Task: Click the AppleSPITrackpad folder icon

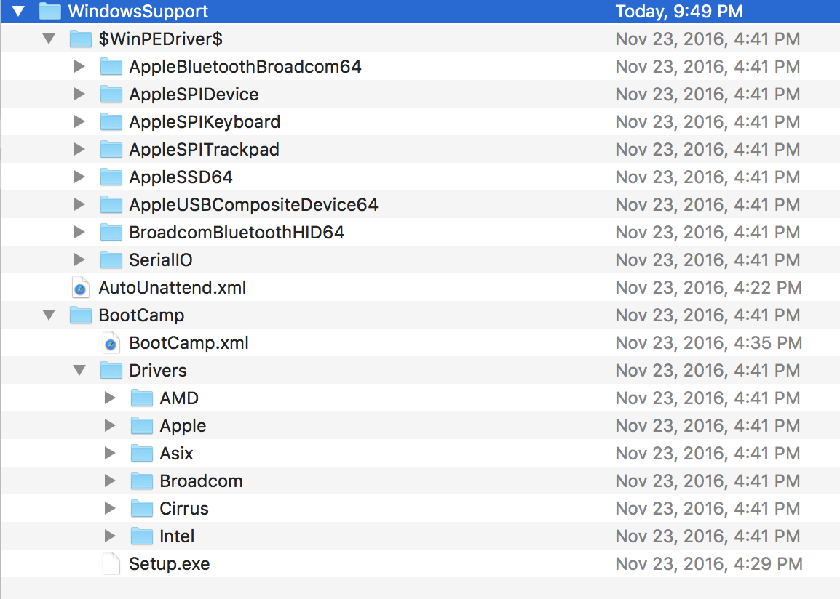Action: click(x=111, y=149)
